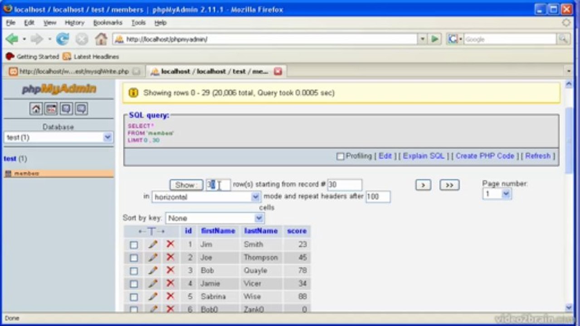Reload the page with the refresh icon
This screenshot has width=580, height=326.
tap(63, 39)
